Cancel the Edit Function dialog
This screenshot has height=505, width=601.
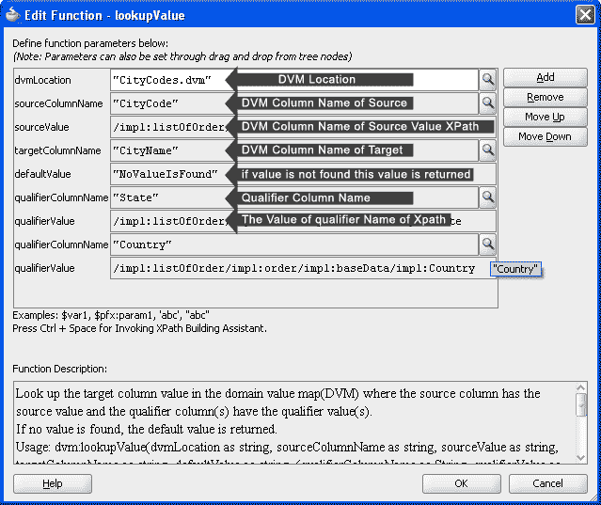[x=548, y=483]
